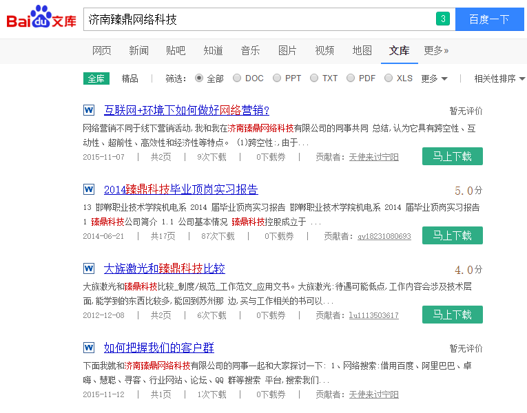Select the 全部 filter radio button
This screenshot has height=413, width=527.
(x=199, y=78)
